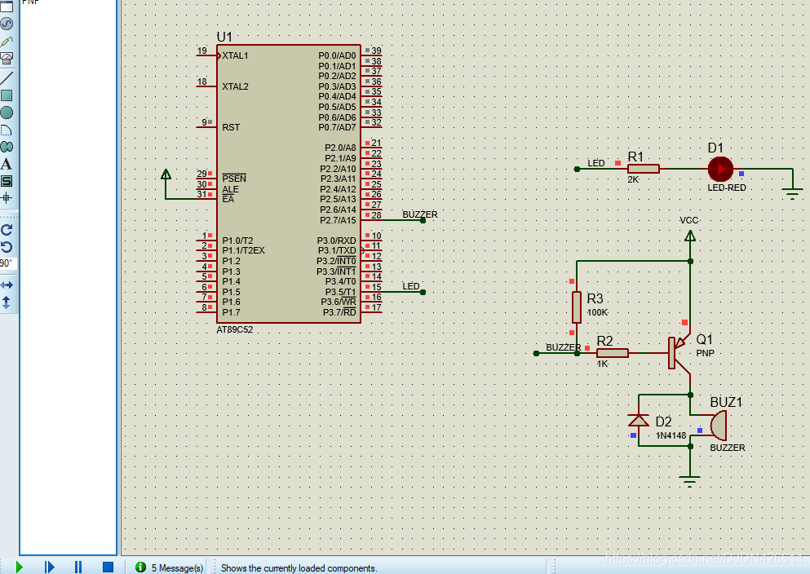Select the 2D line drawing tool
Screen dimensions: 810x574
(7, 78)
